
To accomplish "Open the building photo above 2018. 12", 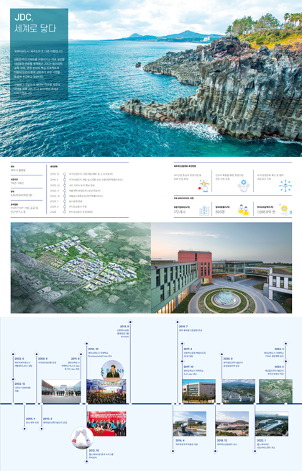I will point(232,424).
